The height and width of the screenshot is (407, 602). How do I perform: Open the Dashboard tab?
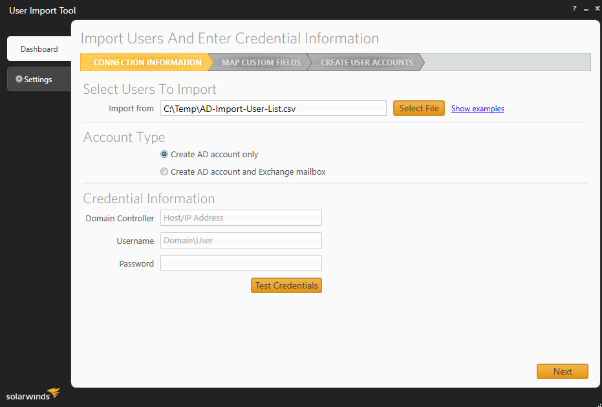(x=39, y=49)
